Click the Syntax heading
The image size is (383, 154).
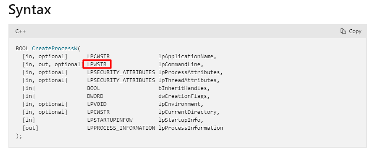point(29,10)
